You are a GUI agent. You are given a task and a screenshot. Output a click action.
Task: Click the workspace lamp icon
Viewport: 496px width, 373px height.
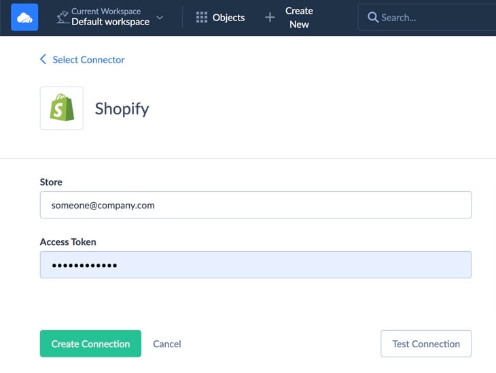(63, 17)
